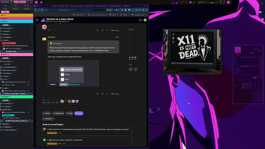The width and height of the screenshot is (265, 149).
Task: Open the Support us menu
Action: [x=139, y=15]
